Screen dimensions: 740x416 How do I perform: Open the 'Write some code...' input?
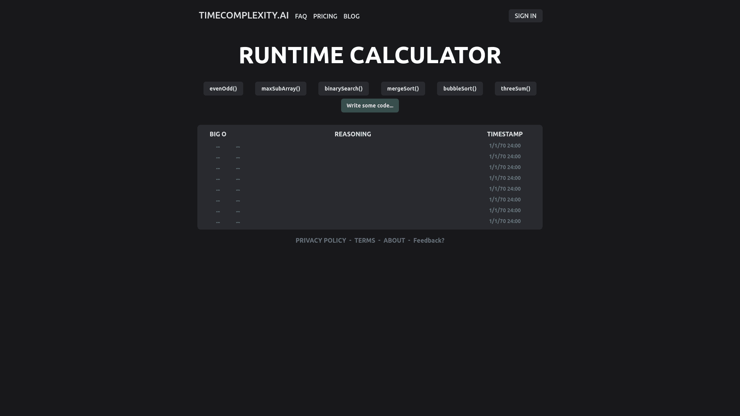coord(370,105)
